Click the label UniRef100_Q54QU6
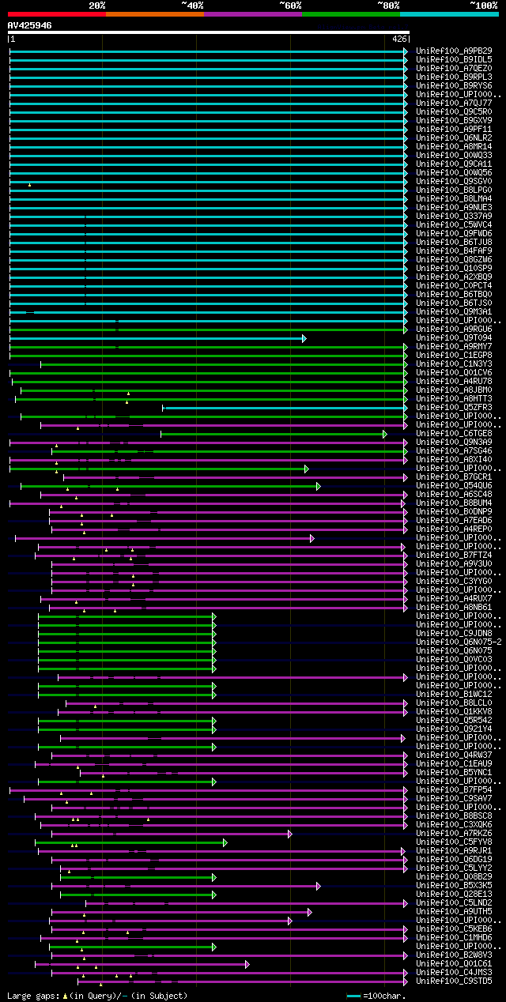 point(454,486)
